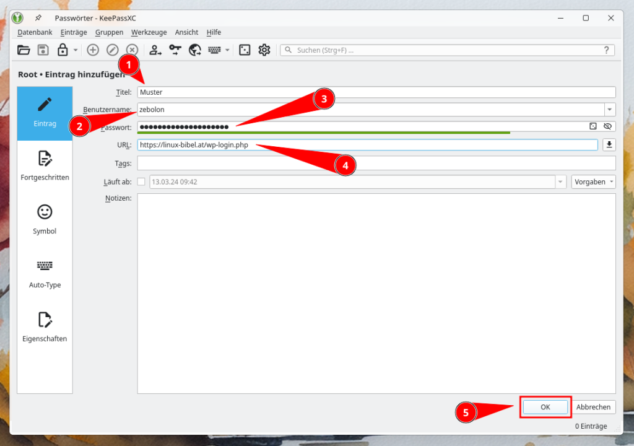Open the Hilfe menu
The image size is (634, 446).
pyautogui.click(x=214, y=32)
